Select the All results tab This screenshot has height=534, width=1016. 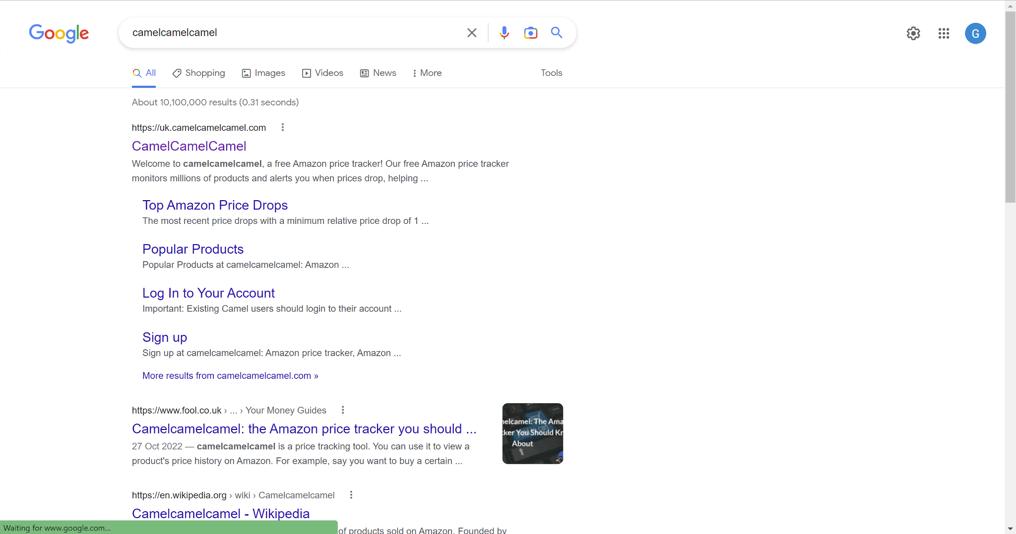pyautogui.click(x=144, y=73)
